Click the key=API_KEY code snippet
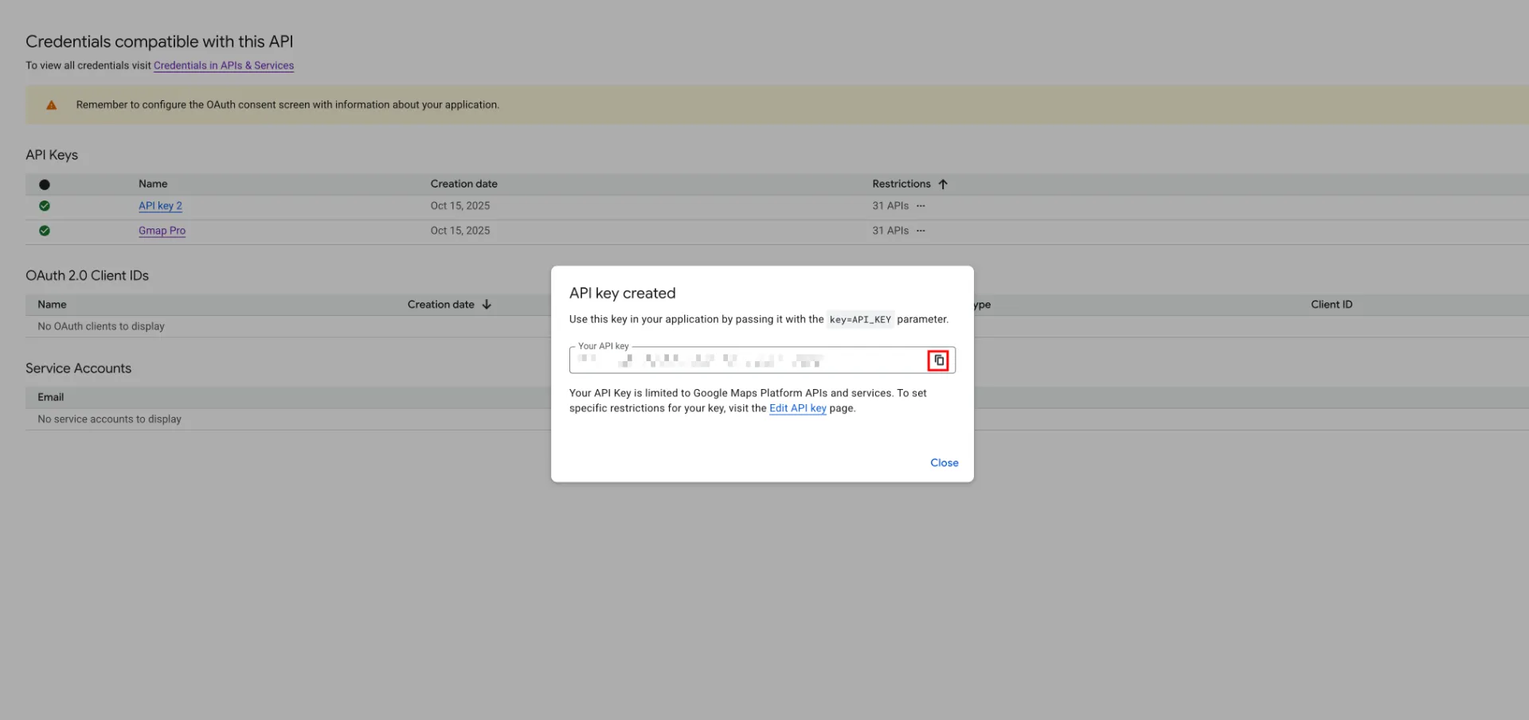 point(860,320)
